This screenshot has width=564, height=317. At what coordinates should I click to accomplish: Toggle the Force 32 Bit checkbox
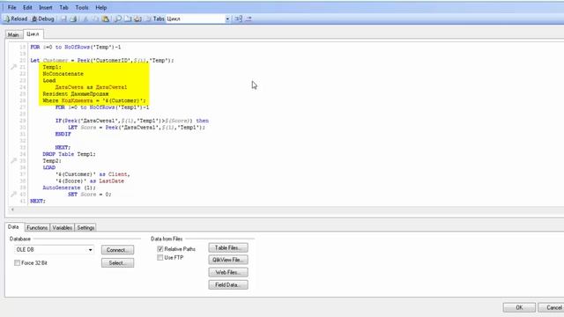[18, 262]
